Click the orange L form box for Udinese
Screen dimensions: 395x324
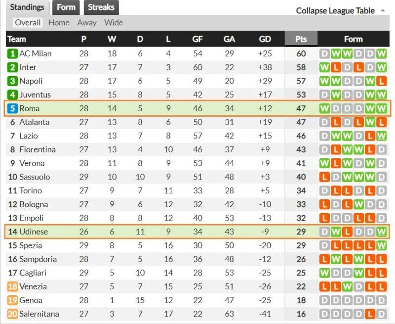click(347, 231)
